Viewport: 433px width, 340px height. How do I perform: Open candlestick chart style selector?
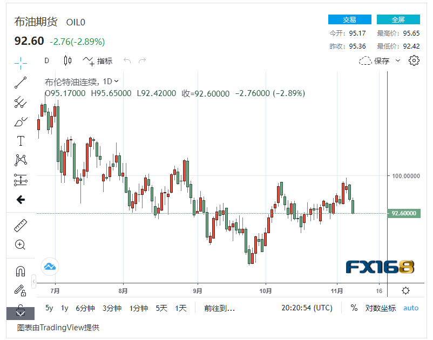[67, 60]
